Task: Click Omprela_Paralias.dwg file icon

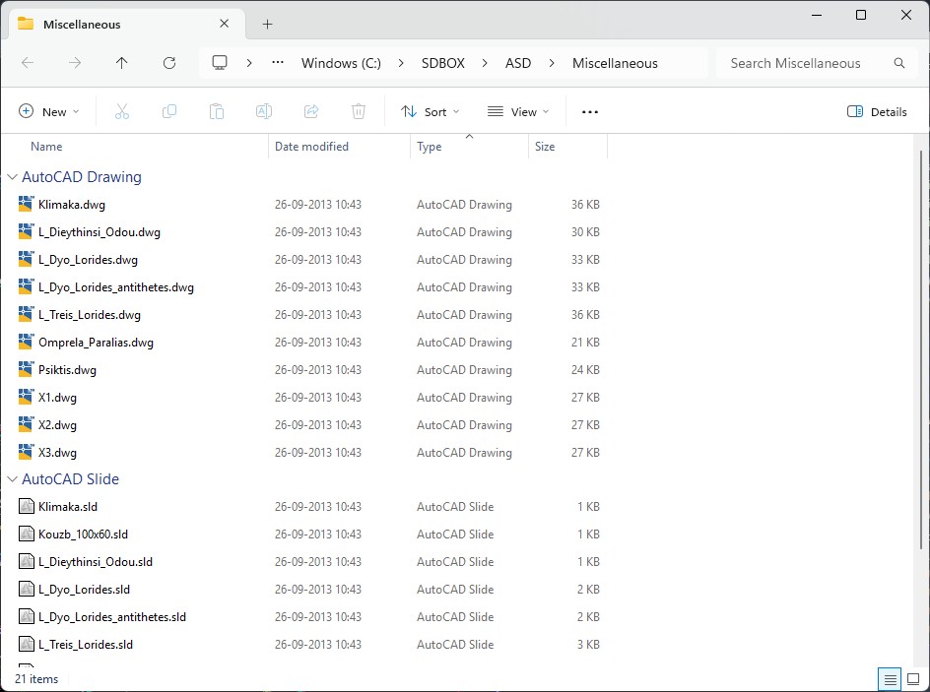Action: [26, 342]
